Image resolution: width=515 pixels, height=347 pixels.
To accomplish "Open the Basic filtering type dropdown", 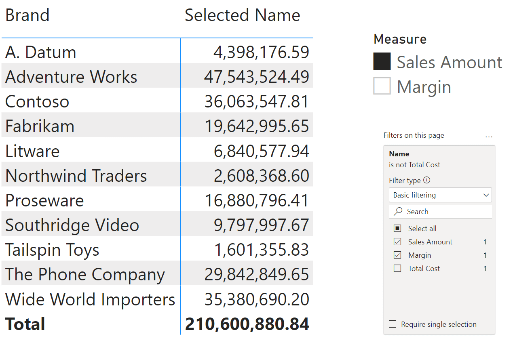I will point(440,195).
